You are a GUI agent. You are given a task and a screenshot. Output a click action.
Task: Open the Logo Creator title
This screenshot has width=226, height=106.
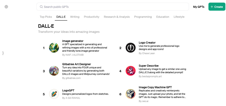147,43
